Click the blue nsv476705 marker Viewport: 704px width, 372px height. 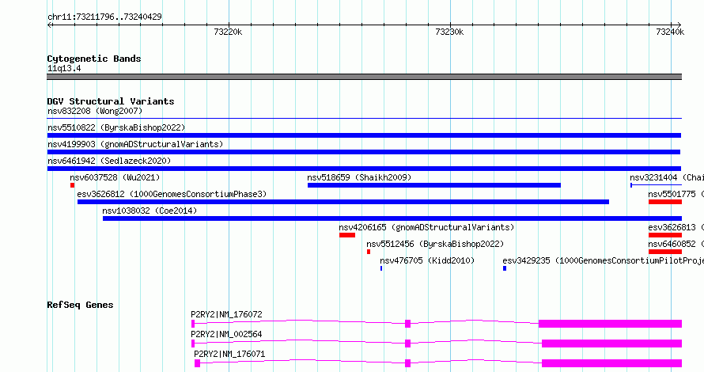tap(381, 268)
